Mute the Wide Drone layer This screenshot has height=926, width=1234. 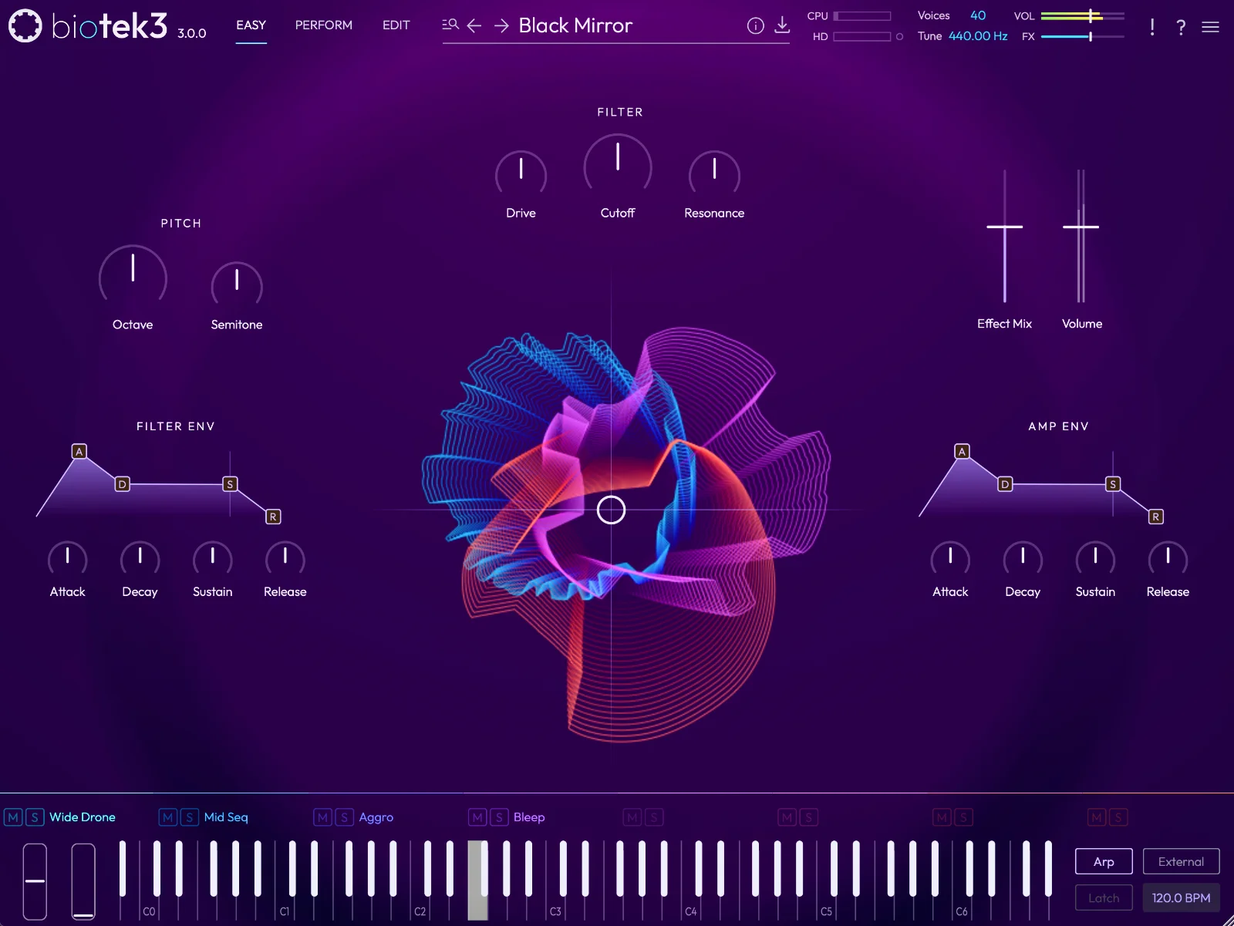[x=13, y=817]
